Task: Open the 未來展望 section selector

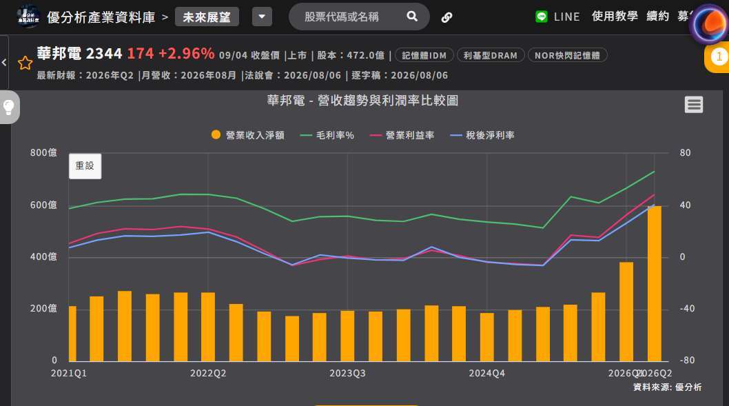Action: point(207,17)
